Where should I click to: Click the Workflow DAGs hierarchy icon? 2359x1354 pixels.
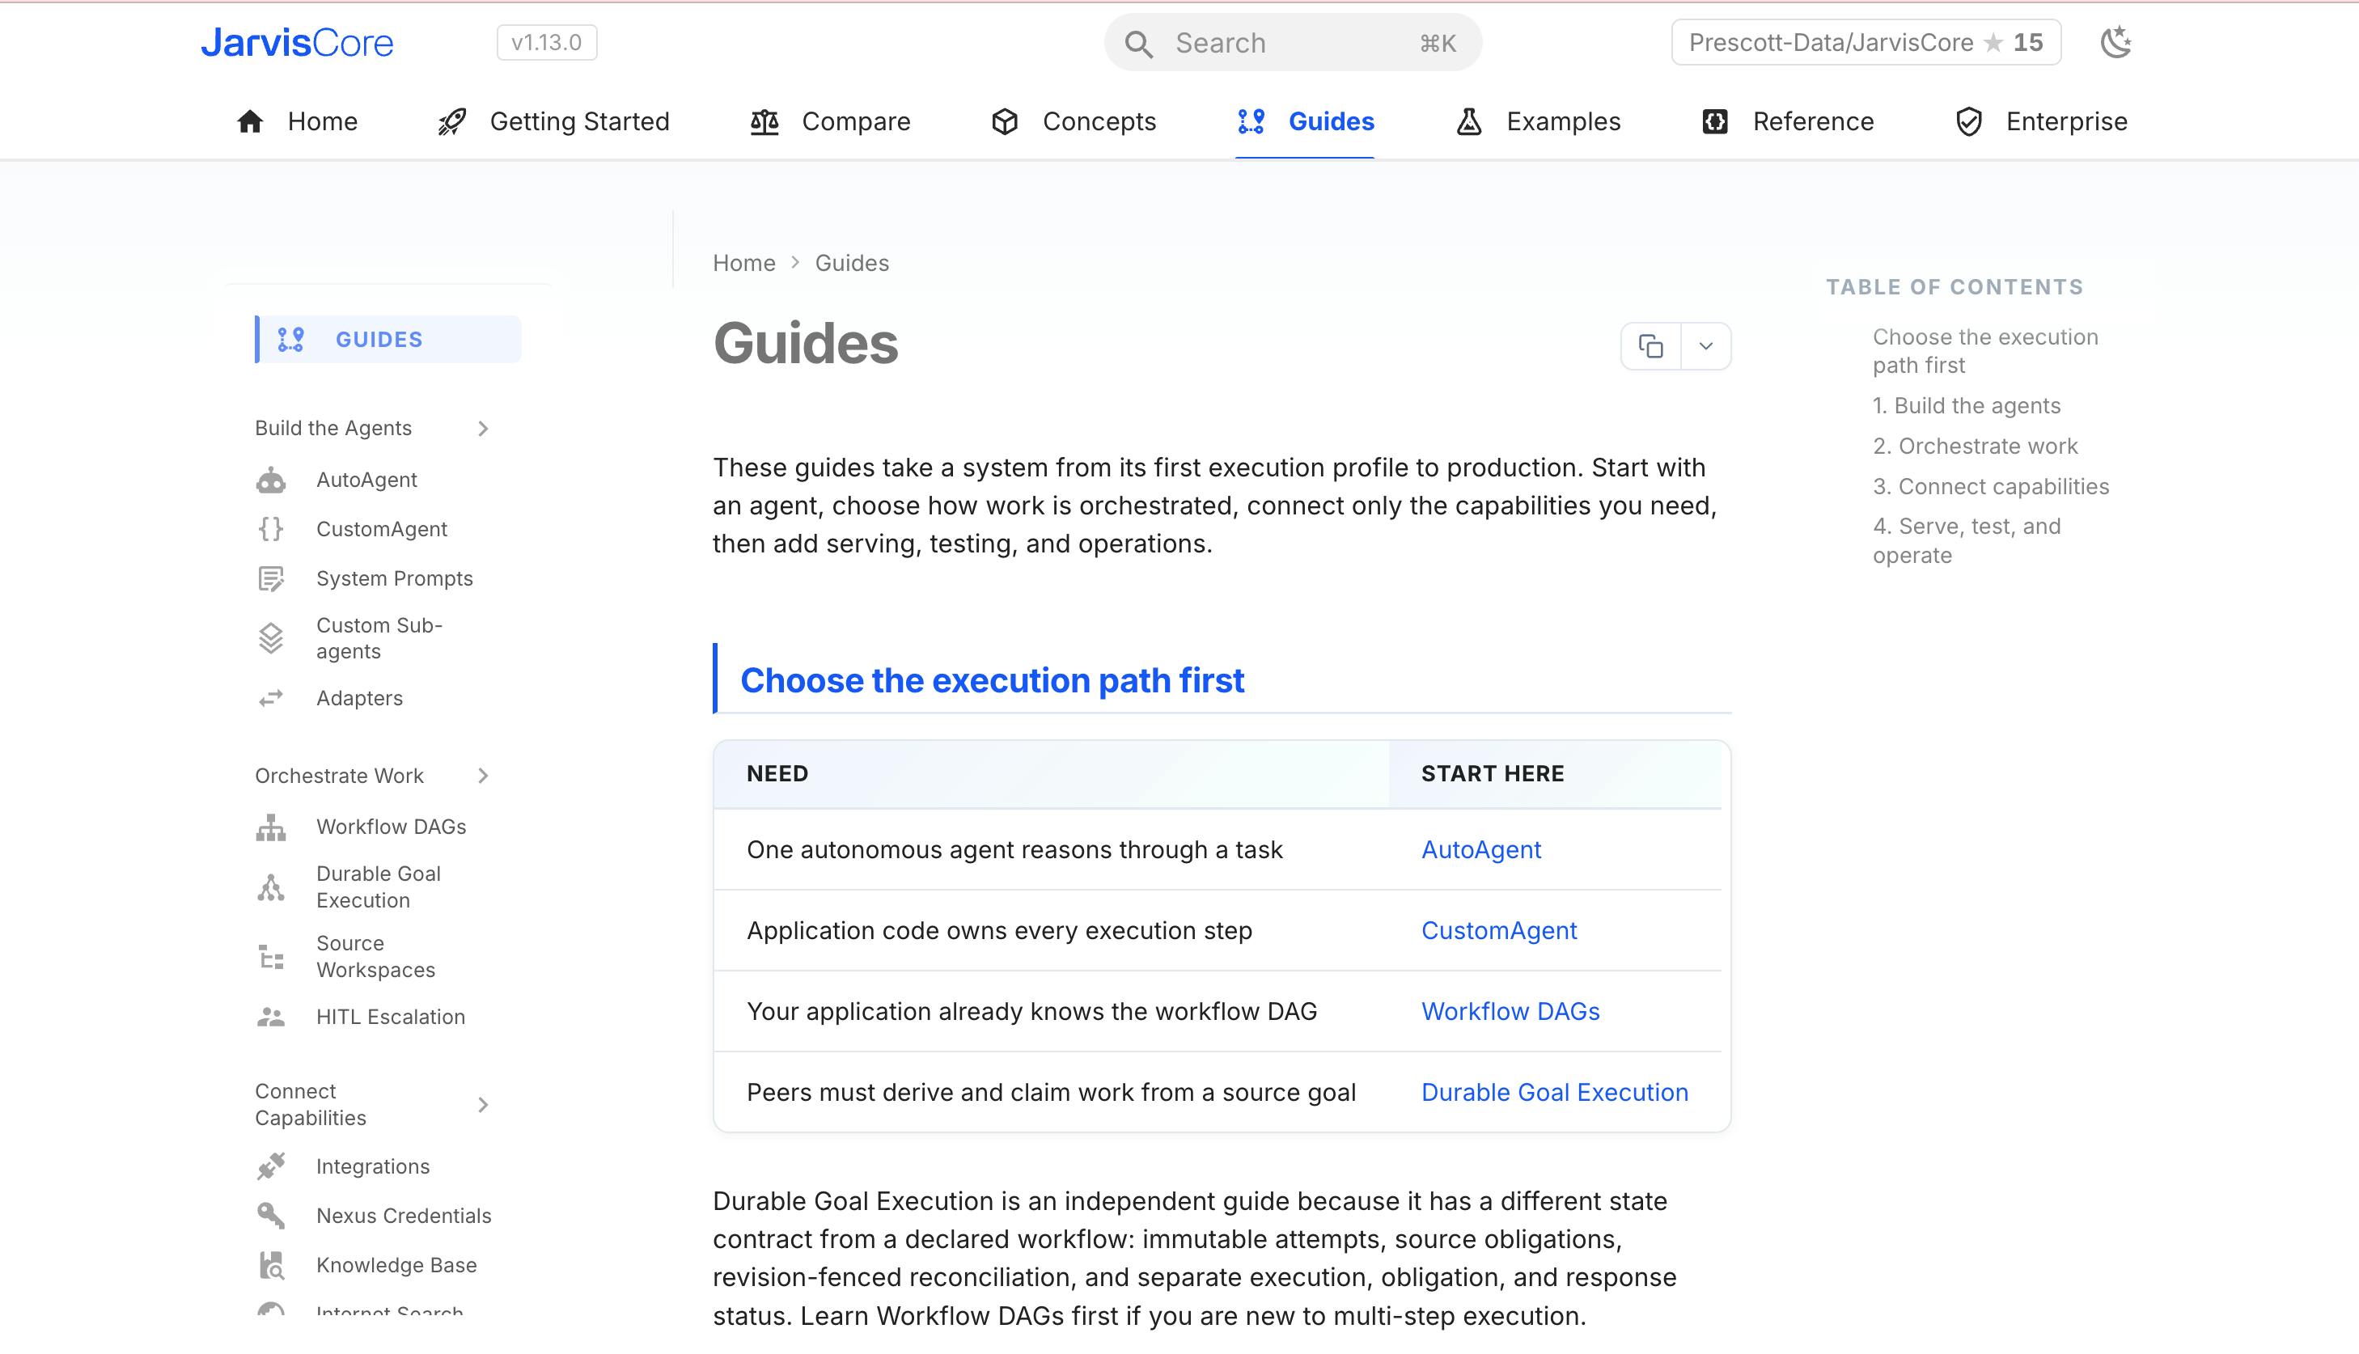point(270,827)
